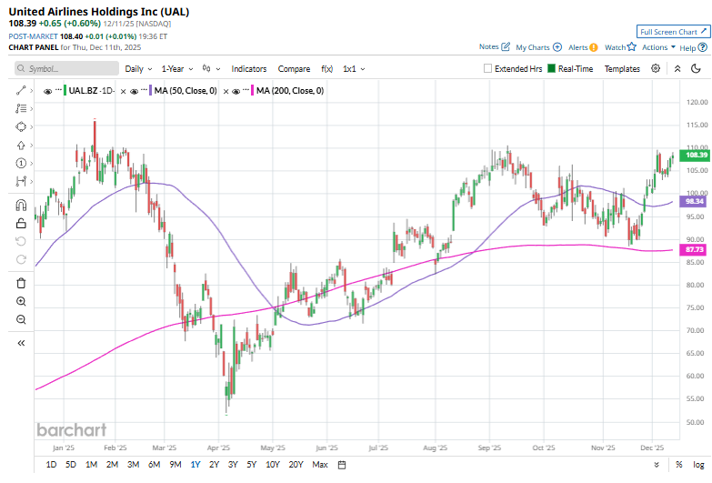
Task: Click the Templates button
Action: pyautogui.click(x=622, y=68)
